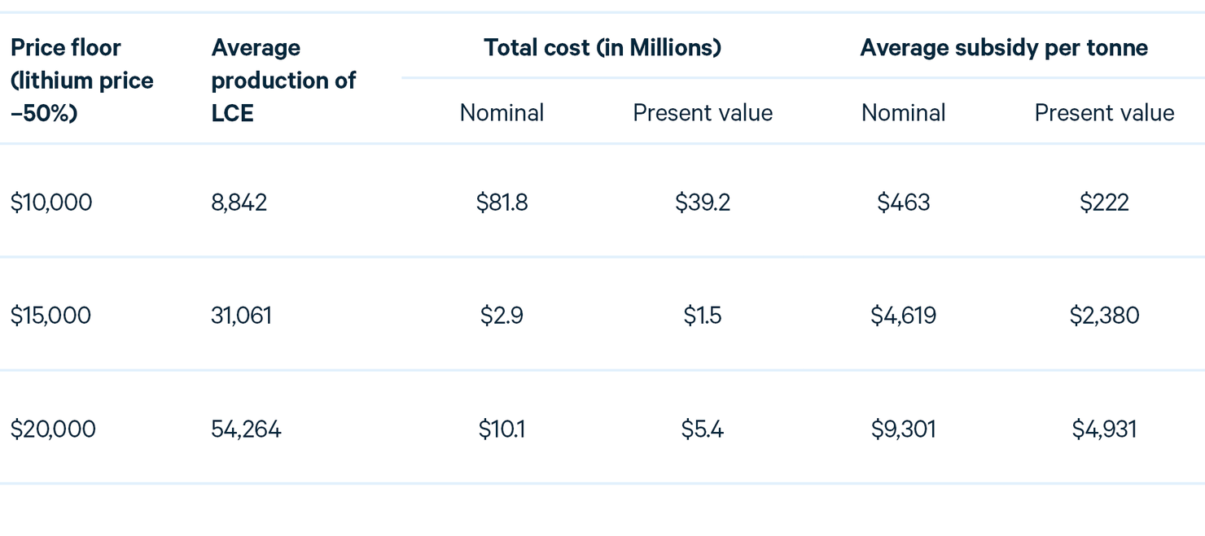
Task: Click the $4,619 nominal subsidy cell
Action: pyautogui.click(x=904, y=315)
